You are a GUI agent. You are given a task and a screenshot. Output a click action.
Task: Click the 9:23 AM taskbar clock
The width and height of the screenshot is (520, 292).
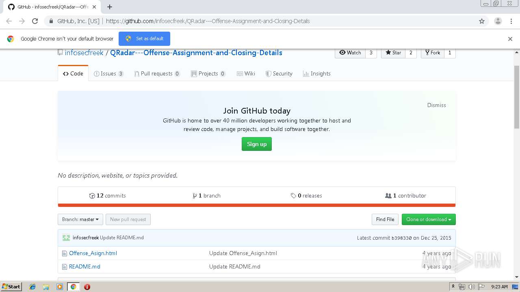point(499,287)
